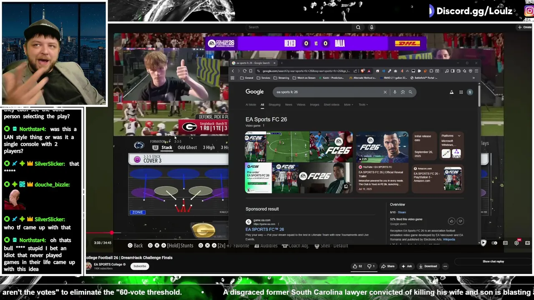
Task: Select the Short videos search tab
Action: tap(332, 105)
